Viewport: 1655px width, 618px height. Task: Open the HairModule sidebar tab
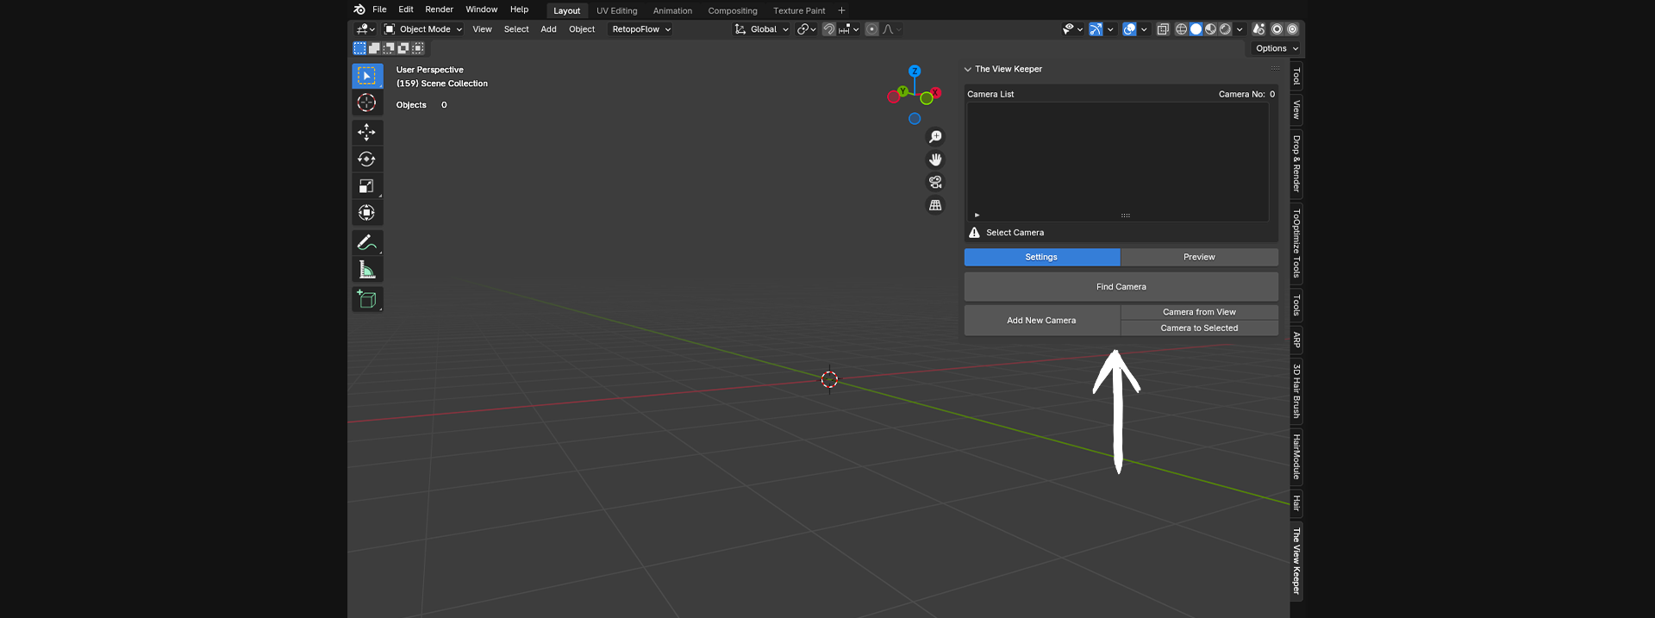point(1296,457)
